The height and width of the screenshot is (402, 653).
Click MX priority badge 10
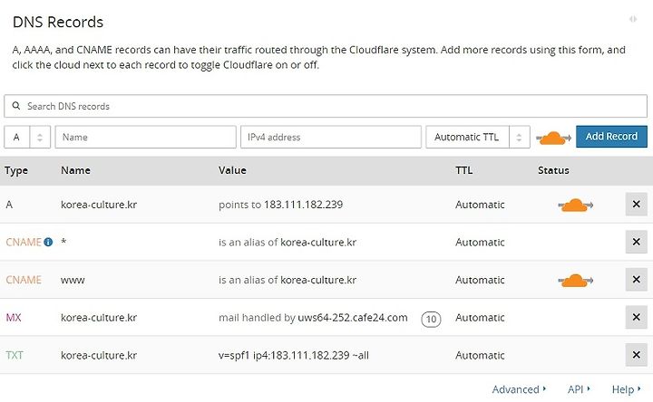[x=431, y=320]
